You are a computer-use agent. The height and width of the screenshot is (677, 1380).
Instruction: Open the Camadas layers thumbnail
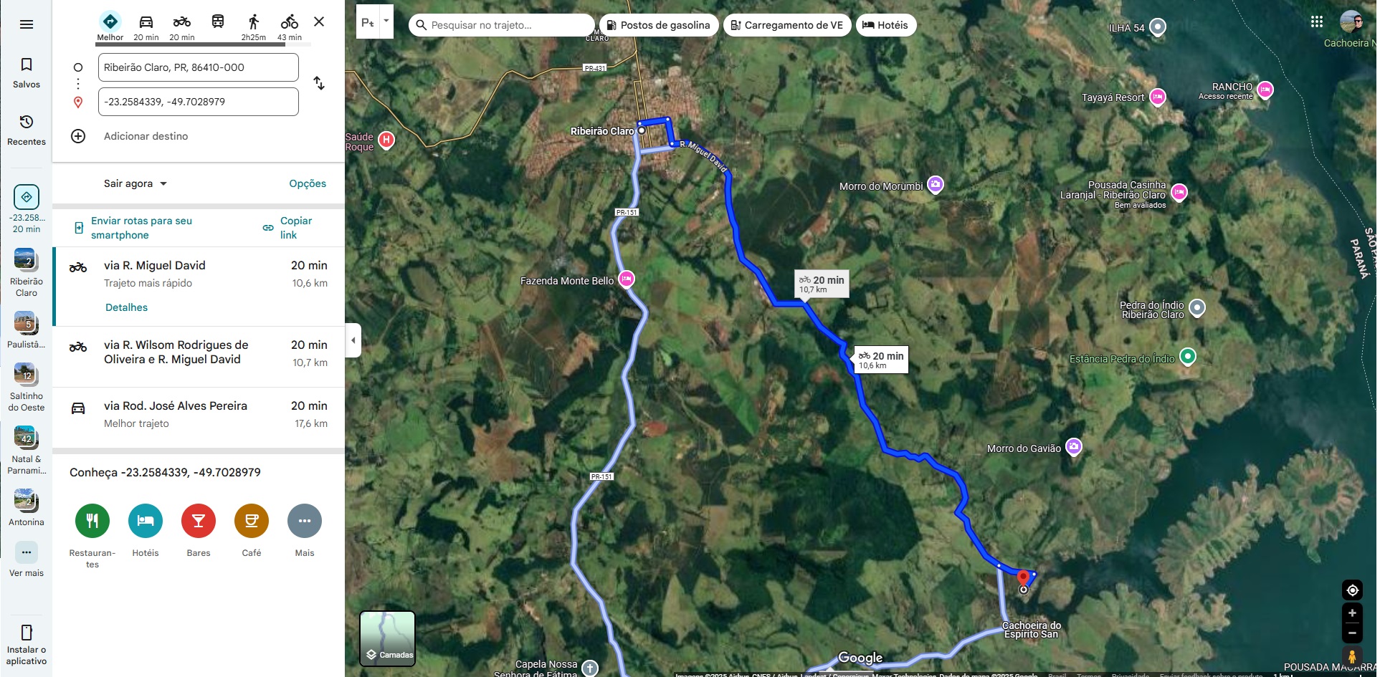pyautogui.click(x=387, y=638)
